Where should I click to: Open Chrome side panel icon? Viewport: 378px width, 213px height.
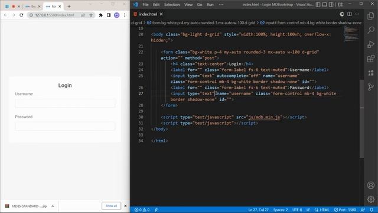pyautogui.click(x=109, y=15)
